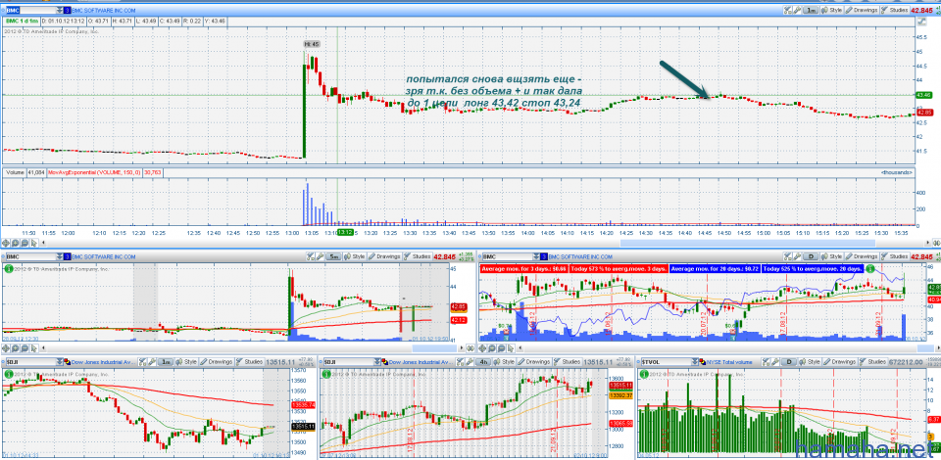The width and height of the screenshot is (941, 460).
Task: Change the 4h timeframe of $DJI chart
Action: pos(483,362)
